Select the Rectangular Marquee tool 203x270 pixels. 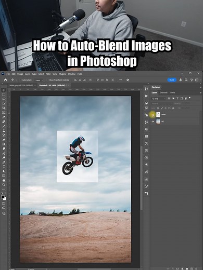[4, 95]
